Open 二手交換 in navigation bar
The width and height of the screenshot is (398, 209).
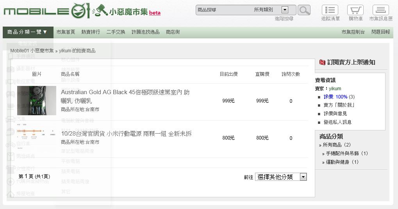pos(116,32)
